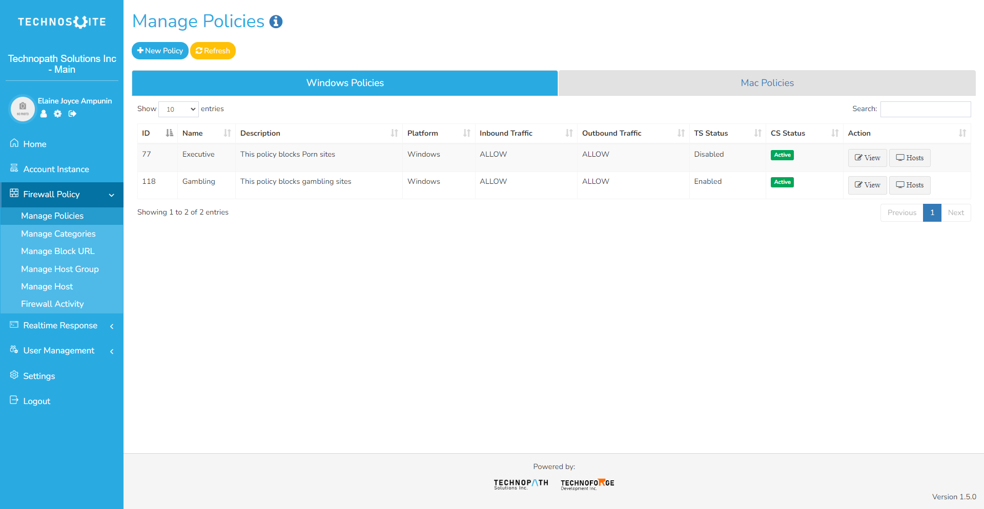
Task: Click the New Policy button
Action: [x=159, y=50]
